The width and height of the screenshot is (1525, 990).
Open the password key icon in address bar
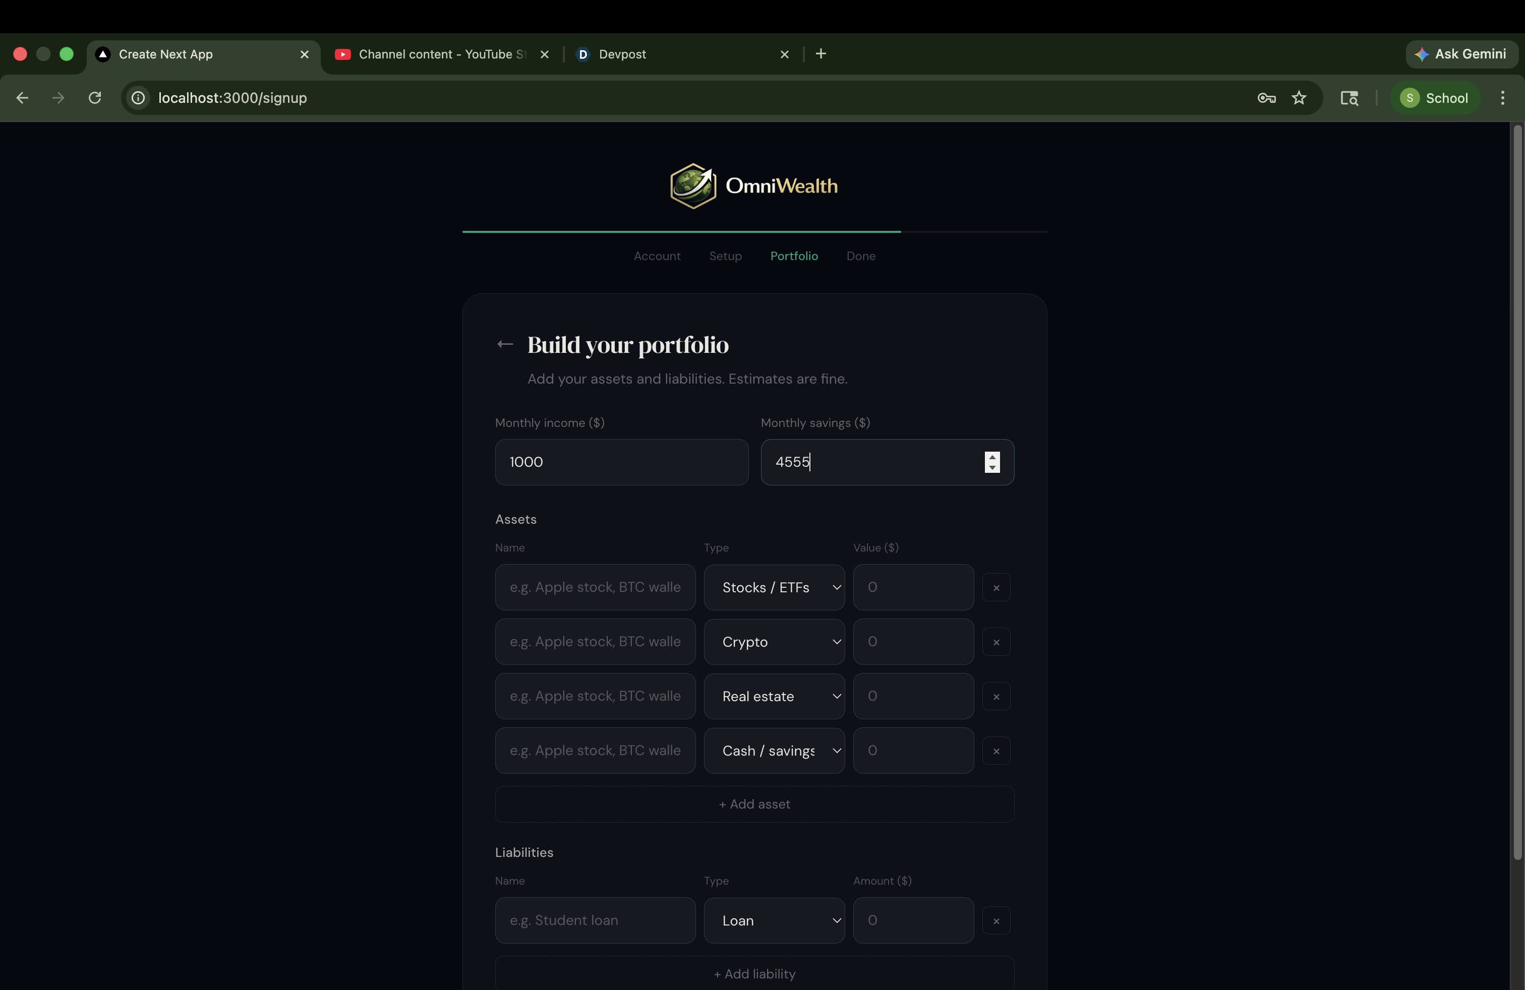click(x=1266, y=98)
